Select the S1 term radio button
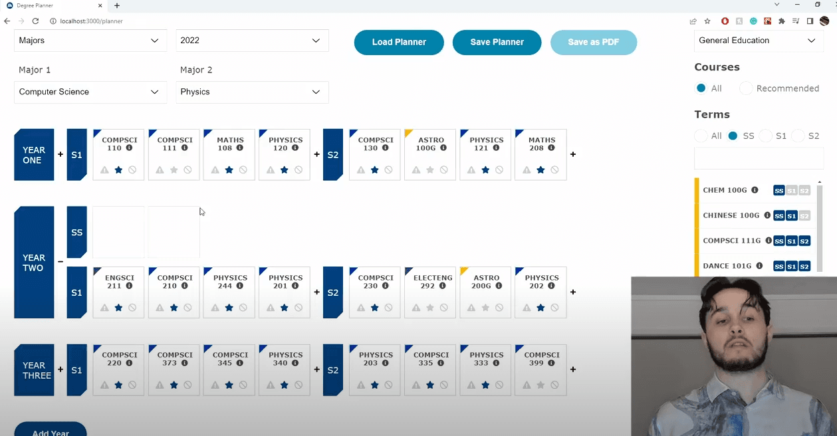This screenshot has height=436, width=837. click(x=766, y=136)
